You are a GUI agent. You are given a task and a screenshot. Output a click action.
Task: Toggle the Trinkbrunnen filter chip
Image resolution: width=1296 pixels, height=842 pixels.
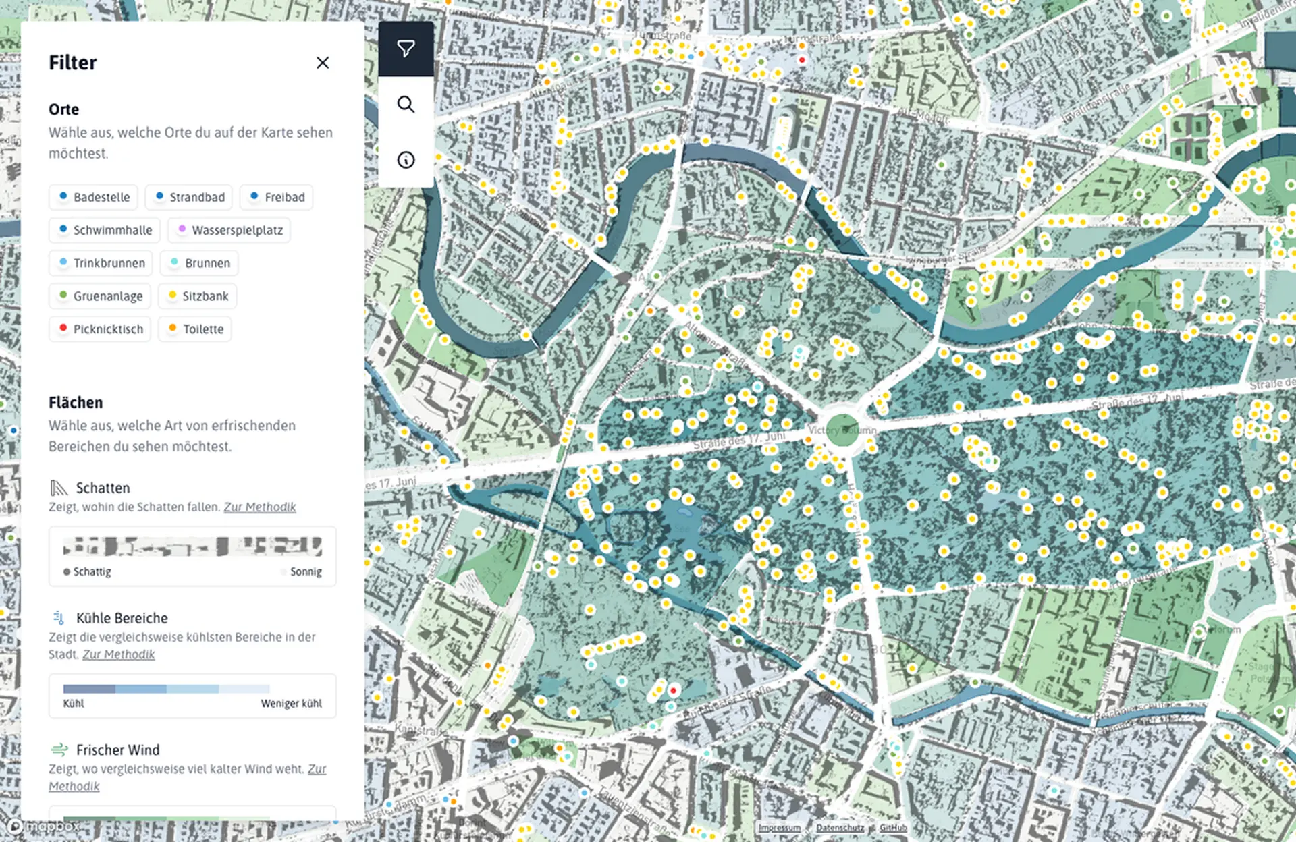pos(101,263)
